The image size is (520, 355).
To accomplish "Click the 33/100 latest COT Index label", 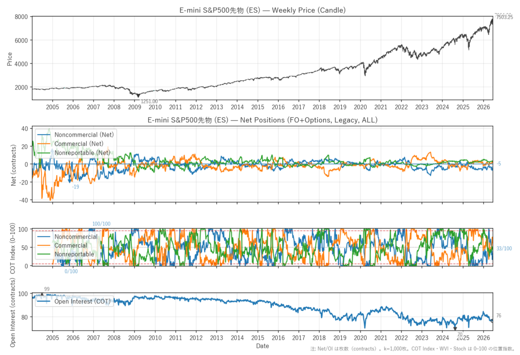I will (x=504, y=248).
